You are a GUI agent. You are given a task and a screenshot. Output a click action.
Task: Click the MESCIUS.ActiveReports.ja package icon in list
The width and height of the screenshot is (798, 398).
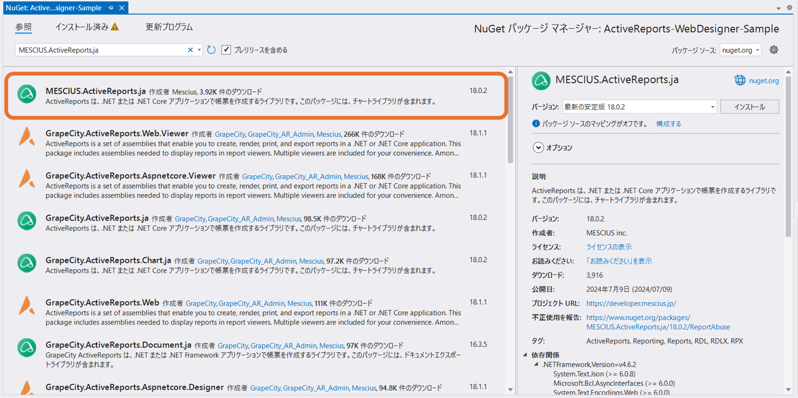point(27,94)
